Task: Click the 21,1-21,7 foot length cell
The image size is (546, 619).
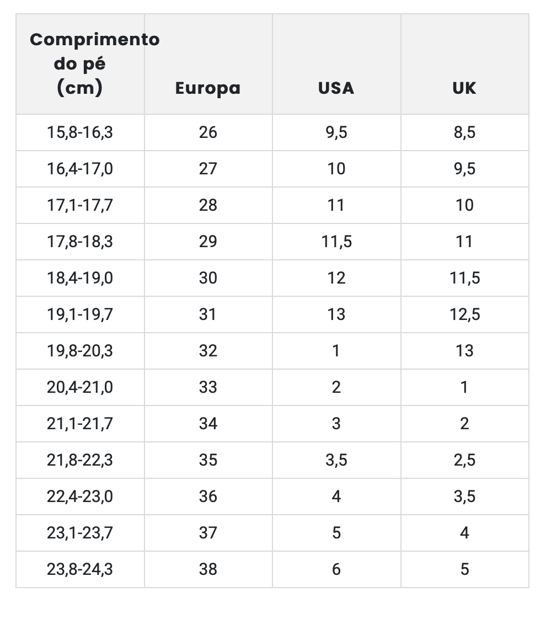Action: click(x=80, y=424)
